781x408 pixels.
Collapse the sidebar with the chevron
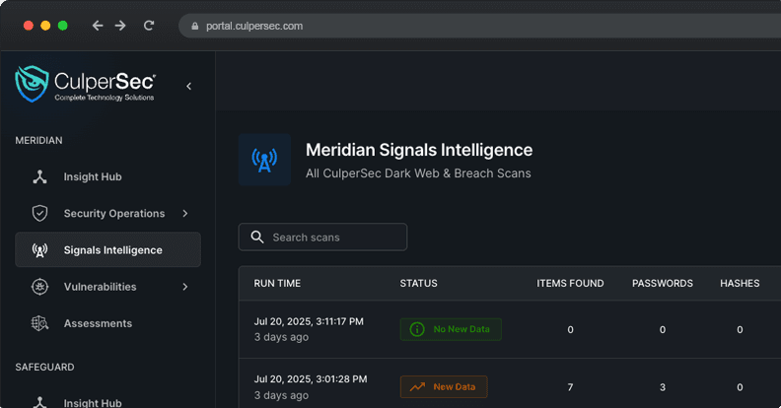pyautogui.click(x=188, y=86)
